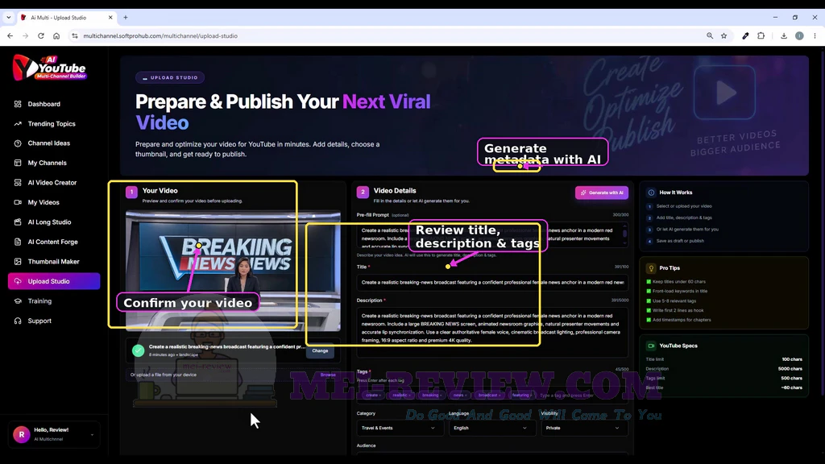
Task: Click the zoom magnifier in address bar
Action: pyautogui.click(x=710, y=35)
